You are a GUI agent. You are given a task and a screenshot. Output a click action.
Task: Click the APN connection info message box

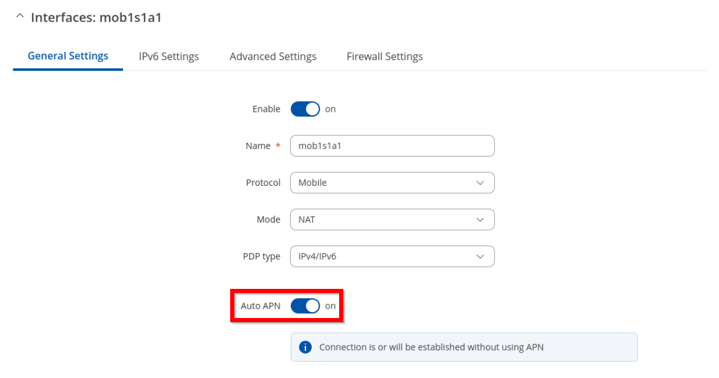click(x=464, y=347)
